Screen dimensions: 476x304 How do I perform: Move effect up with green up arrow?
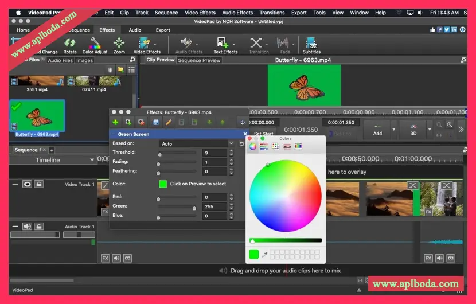[223, 122]
